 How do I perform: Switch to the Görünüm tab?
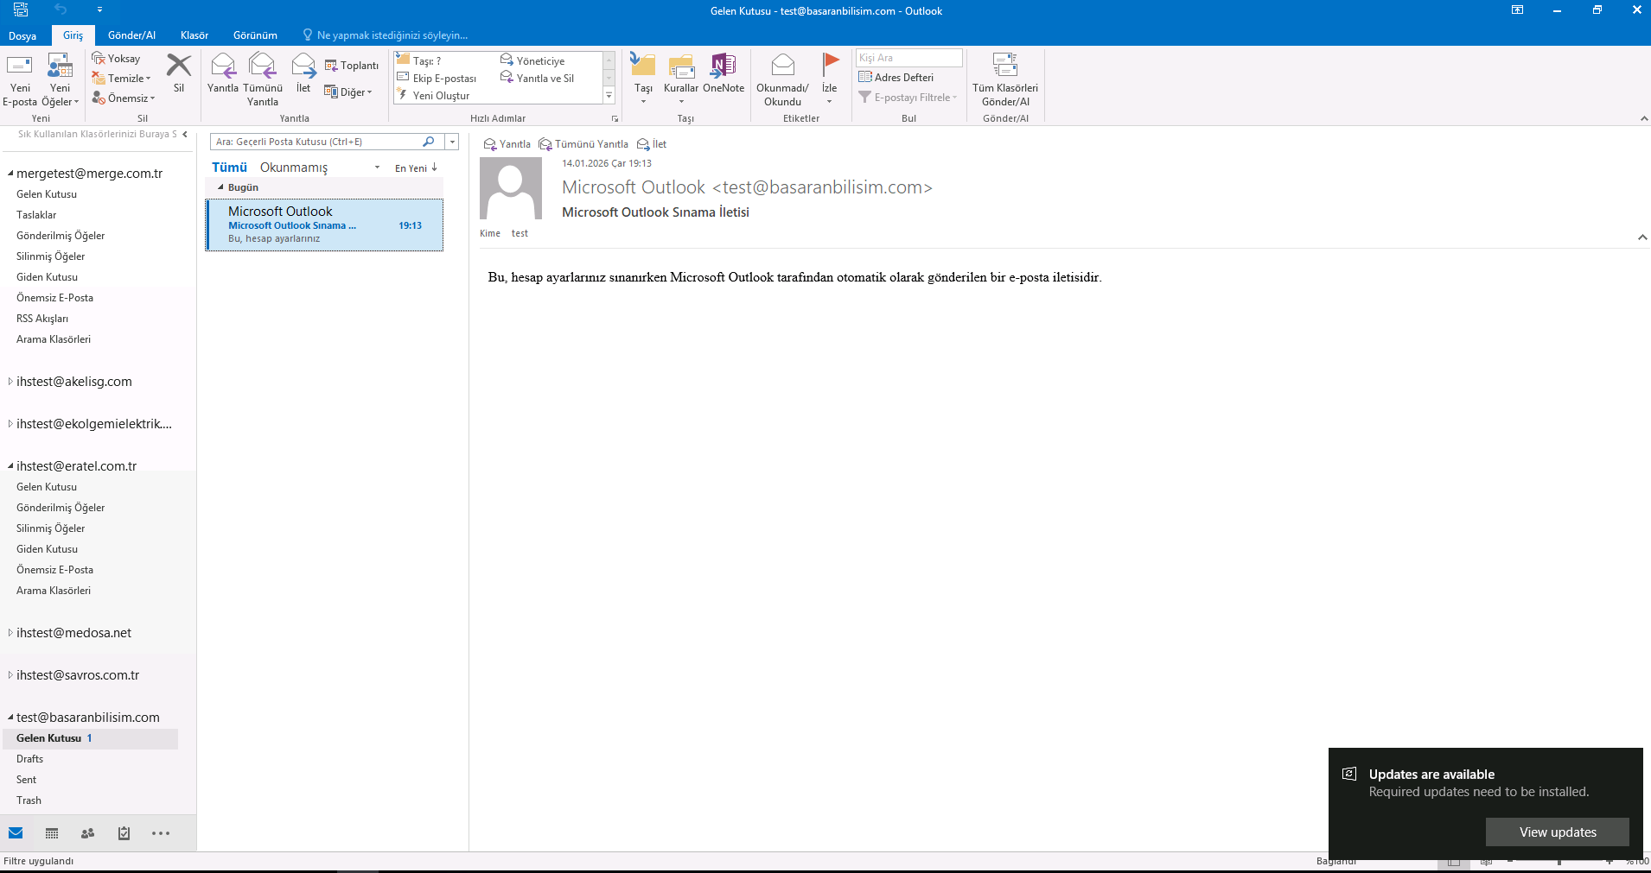tap(255, 35)
